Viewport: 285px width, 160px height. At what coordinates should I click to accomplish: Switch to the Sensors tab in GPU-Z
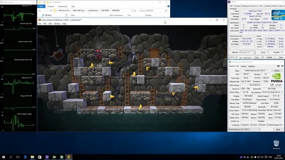244,66
